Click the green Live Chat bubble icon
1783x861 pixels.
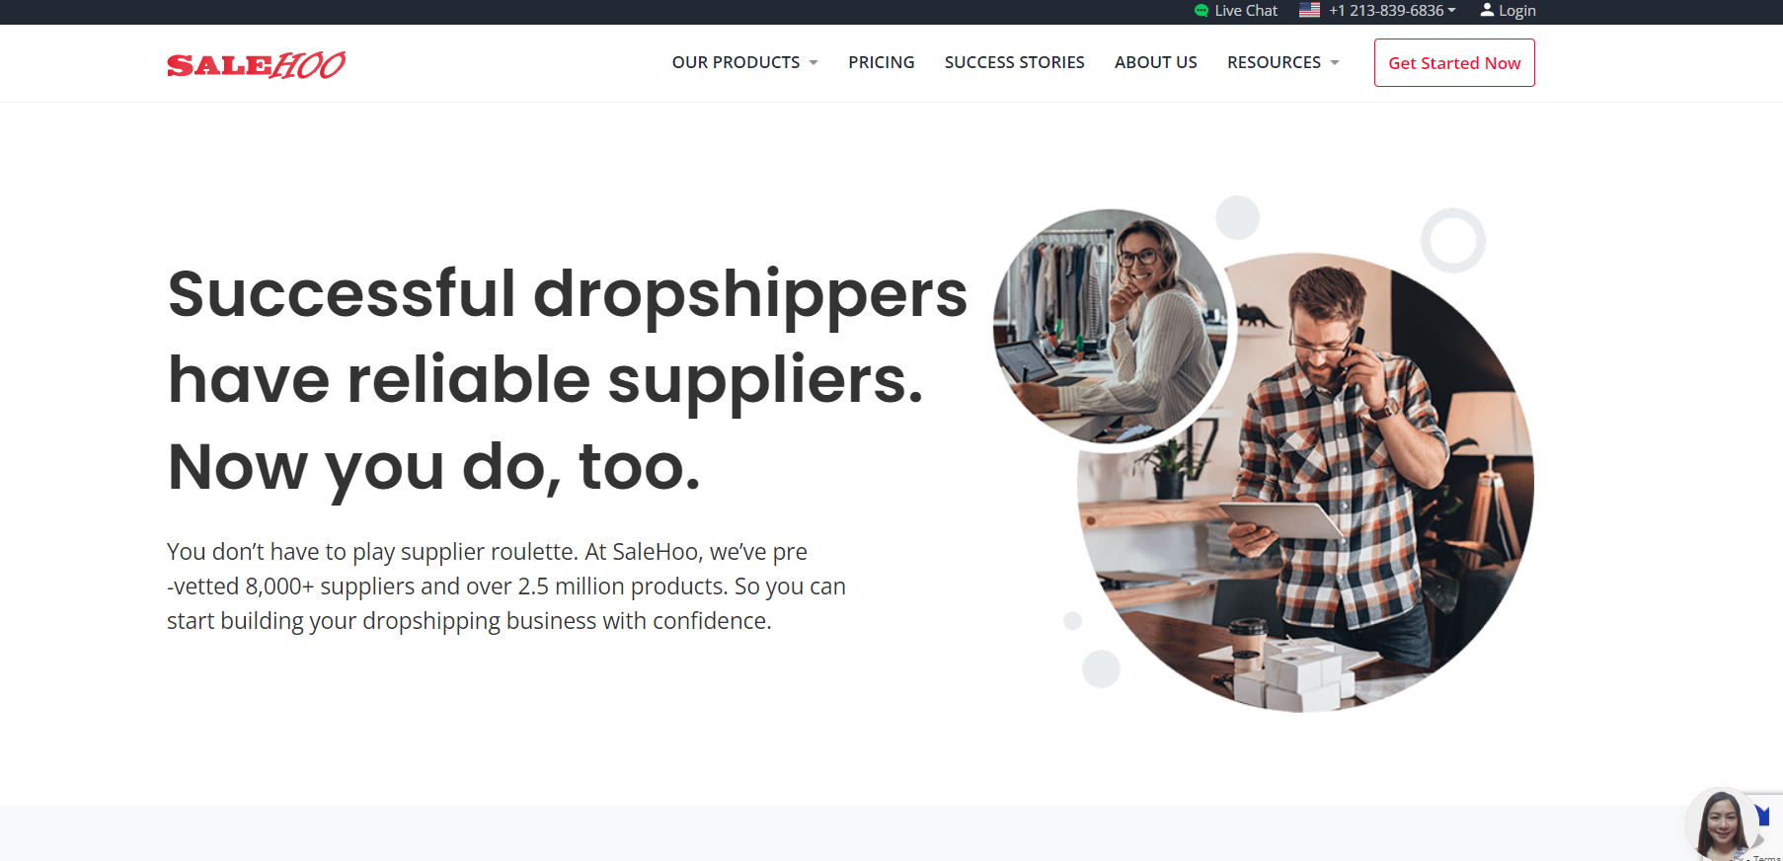pyautogui.click(x=1202, y=11)
